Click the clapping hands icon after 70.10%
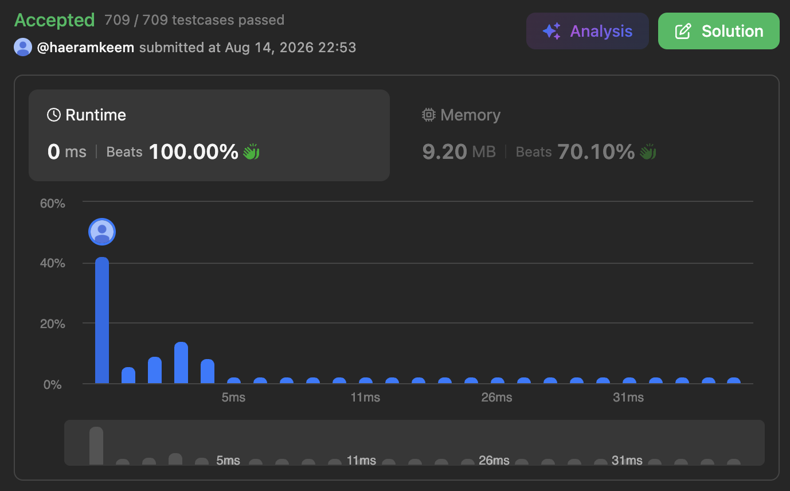 point(648,152)
